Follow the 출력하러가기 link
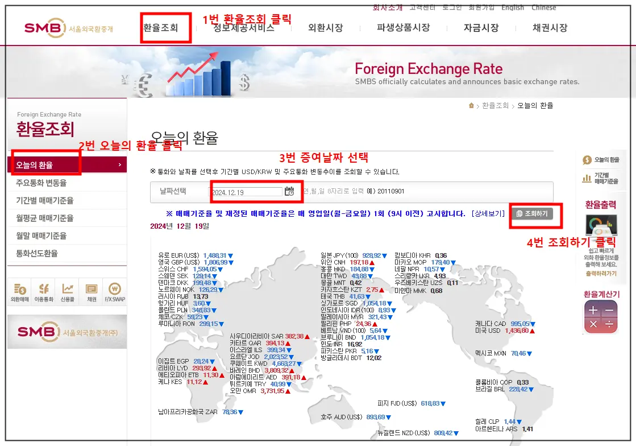636x446 pixels. pos(600,274)
